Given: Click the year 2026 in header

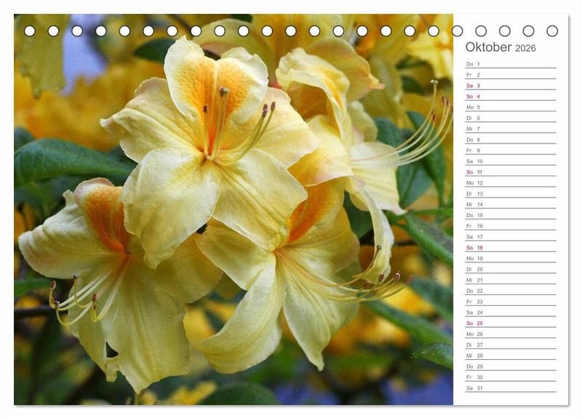Looking at the screenshot, I should [525, 49].
